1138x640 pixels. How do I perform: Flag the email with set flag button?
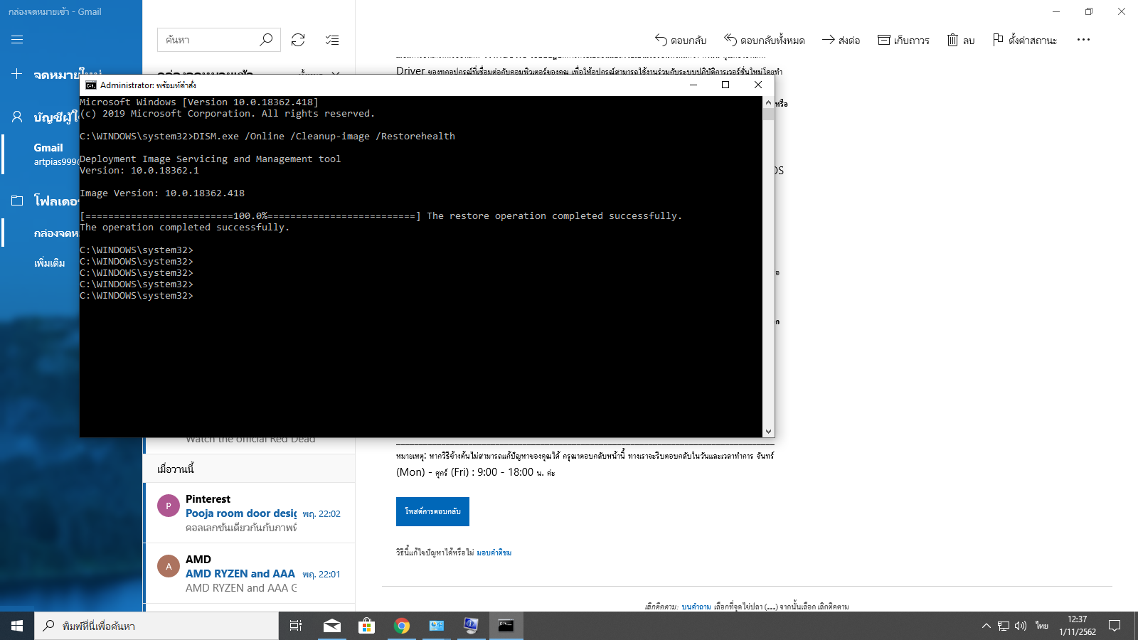(x=1024, y=40)
